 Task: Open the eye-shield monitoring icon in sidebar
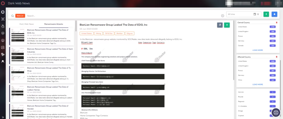(x=3, y=33)
